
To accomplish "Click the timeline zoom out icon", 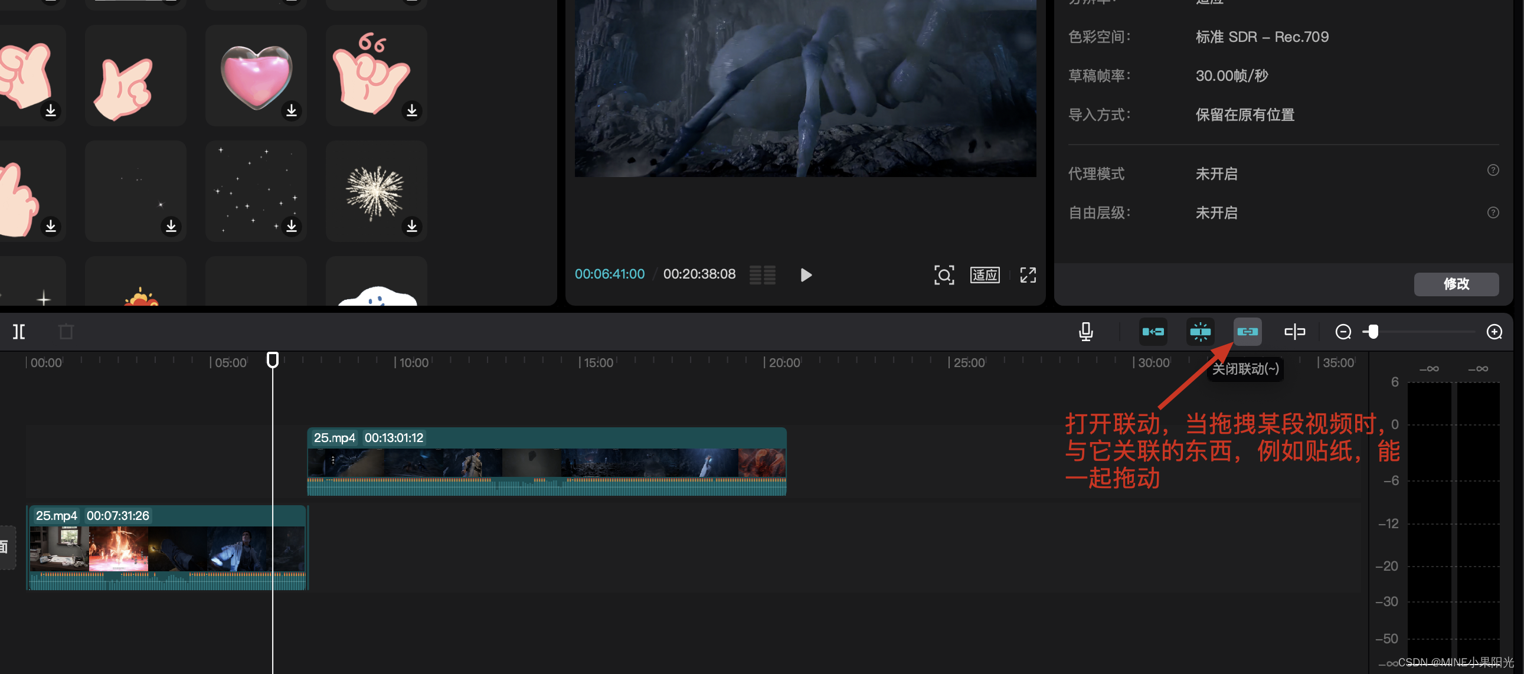I will pos(1343,331).
